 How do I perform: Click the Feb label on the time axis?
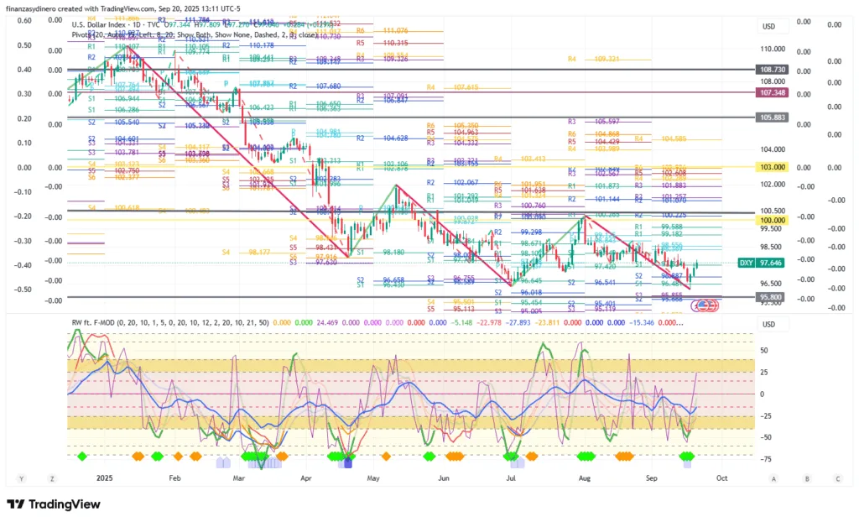point(174,478)
